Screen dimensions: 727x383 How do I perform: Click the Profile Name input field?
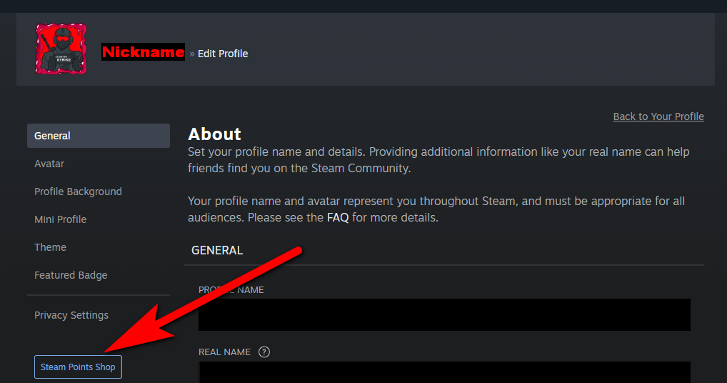tap(444, 315)
